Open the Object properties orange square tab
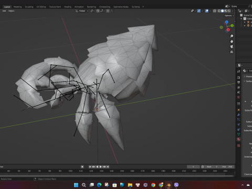The image size is (252, 189). (239, 110)
